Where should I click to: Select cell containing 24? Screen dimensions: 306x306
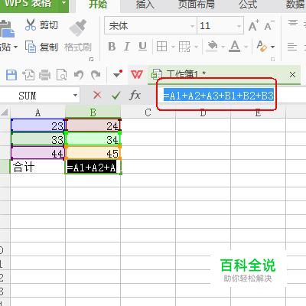tap(93, 125)
